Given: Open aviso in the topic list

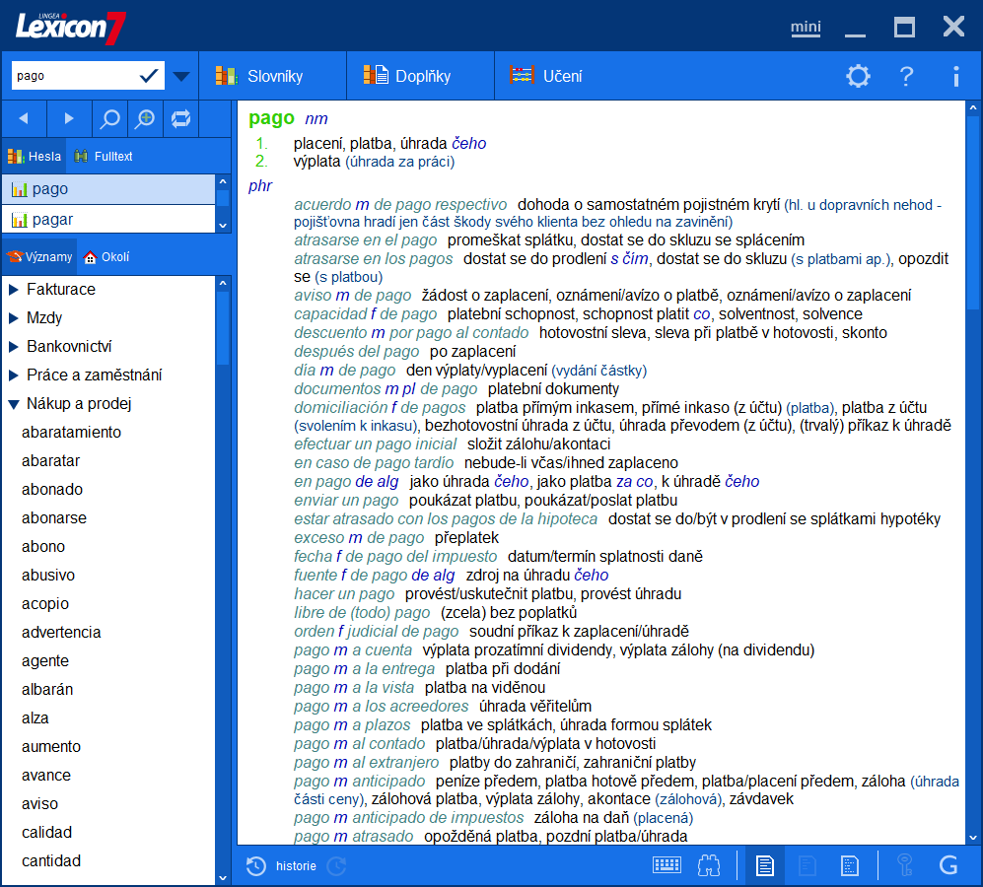Looking at the screenshot, I should click(40, 804).
